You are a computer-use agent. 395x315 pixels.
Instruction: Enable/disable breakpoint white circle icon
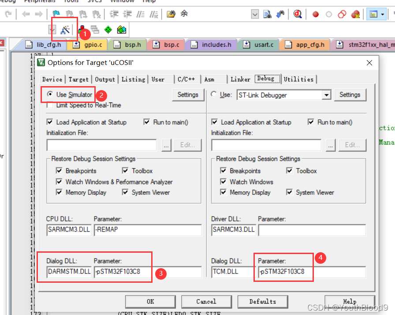[329, 15]
